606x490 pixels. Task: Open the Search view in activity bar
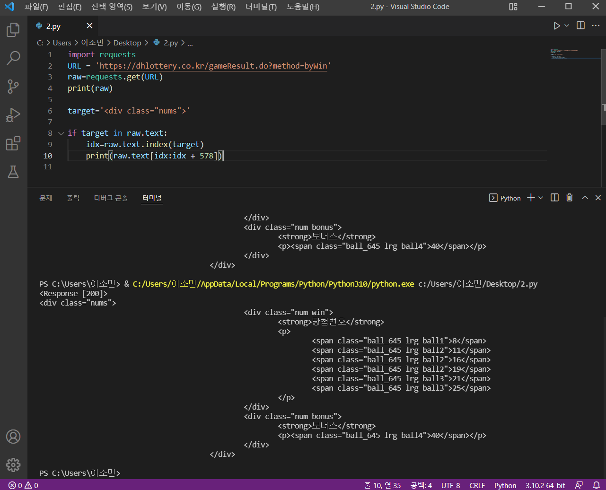(x=13, y=58)
